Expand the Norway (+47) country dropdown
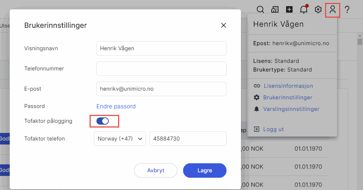Viewport: 363px width, 190px height. tap(120, 139)
